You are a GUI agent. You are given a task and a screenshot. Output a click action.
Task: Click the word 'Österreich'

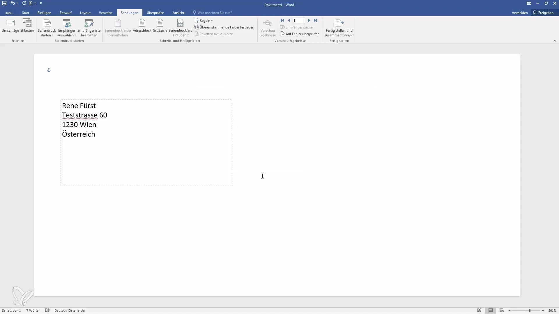click(79, 134)
